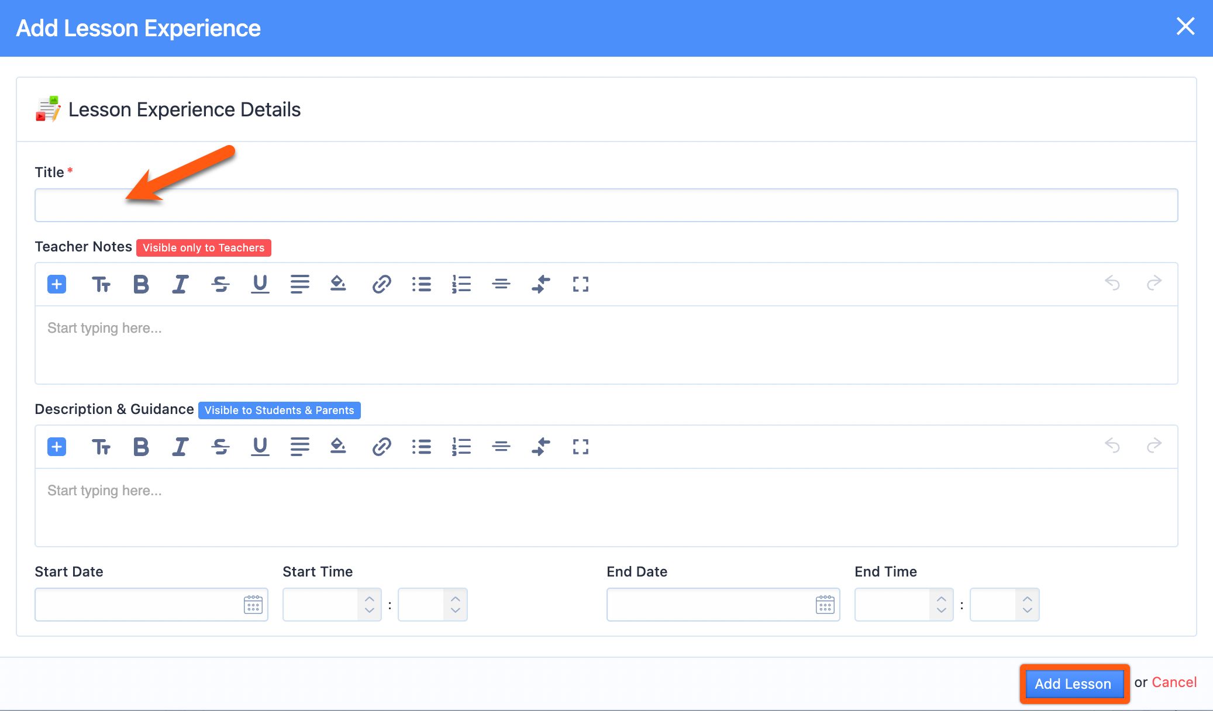Open Start Date calendar picker
This screenshot has height=711, width=1213.
[x=253, y=605]
